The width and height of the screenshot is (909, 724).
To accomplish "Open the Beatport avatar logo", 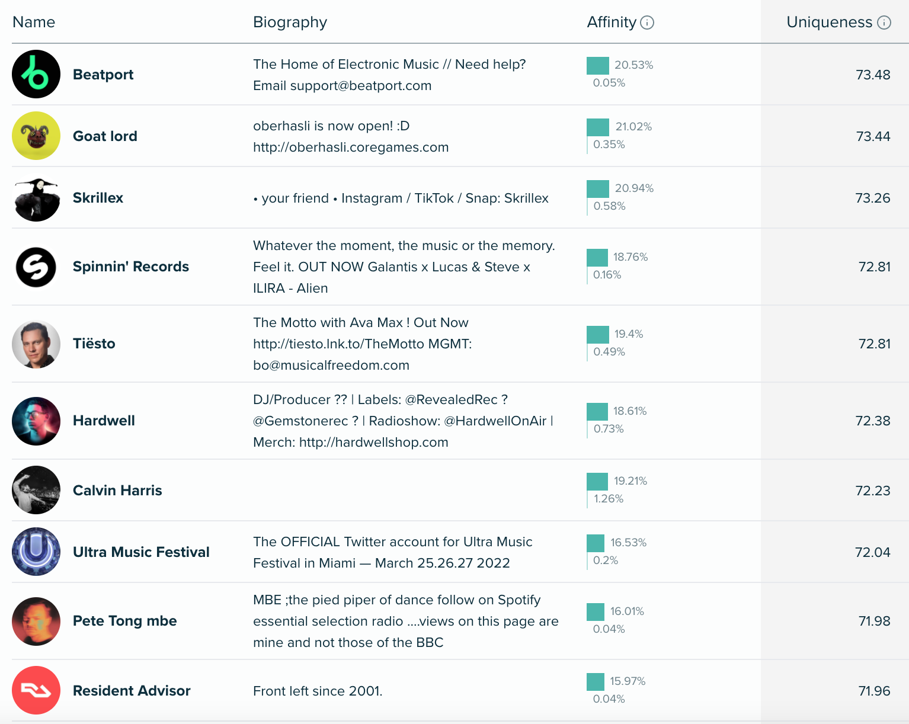I will (x=36, y=74).
